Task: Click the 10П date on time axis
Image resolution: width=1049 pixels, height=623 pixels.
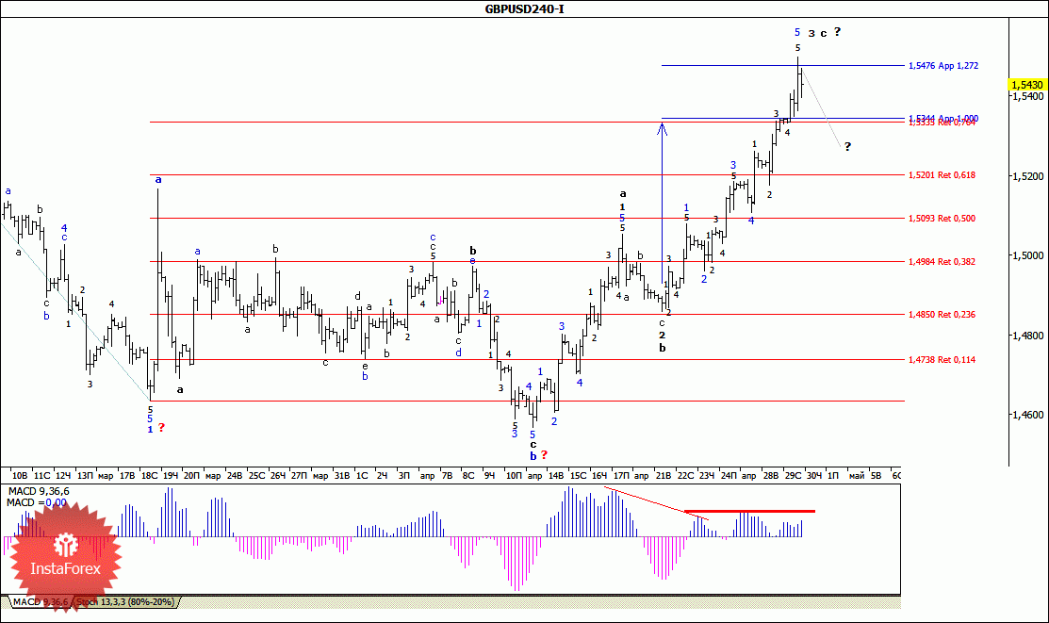Action: pyautogui.click(x=513, y=475)
